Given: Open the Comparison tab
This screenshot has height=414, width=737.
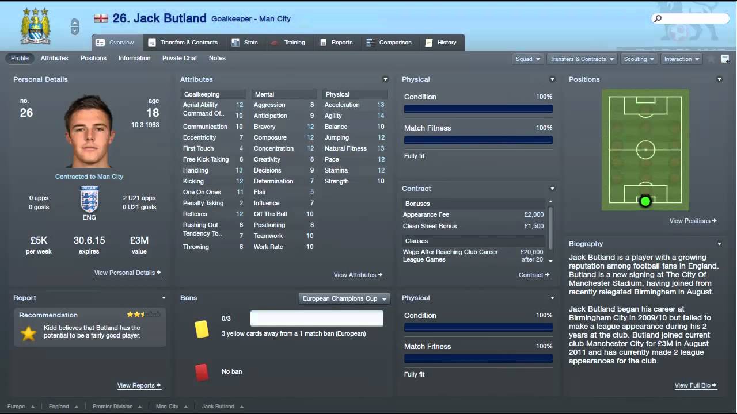Looking at the screenshot, I should click(389, 43).
